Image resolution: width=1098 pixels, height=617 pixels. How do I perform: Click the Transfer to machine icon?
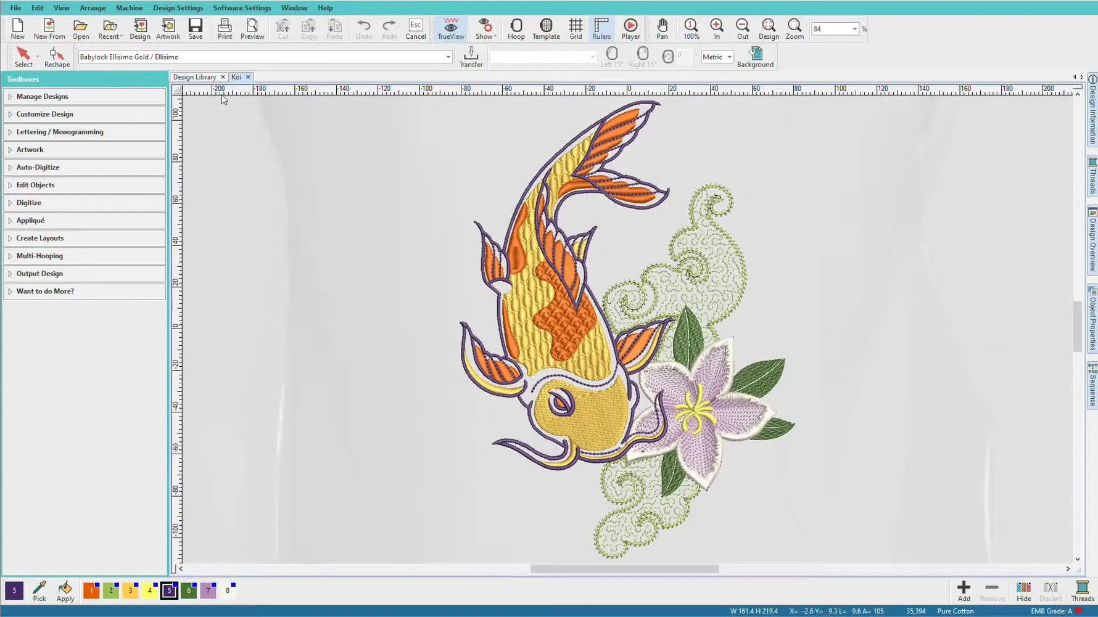coord(471,57)
